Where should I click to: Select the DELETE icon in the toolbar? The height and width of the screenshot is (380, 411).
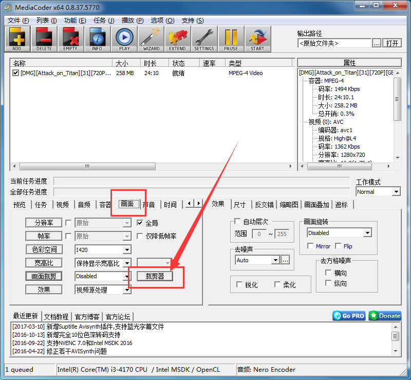point(44,39)
